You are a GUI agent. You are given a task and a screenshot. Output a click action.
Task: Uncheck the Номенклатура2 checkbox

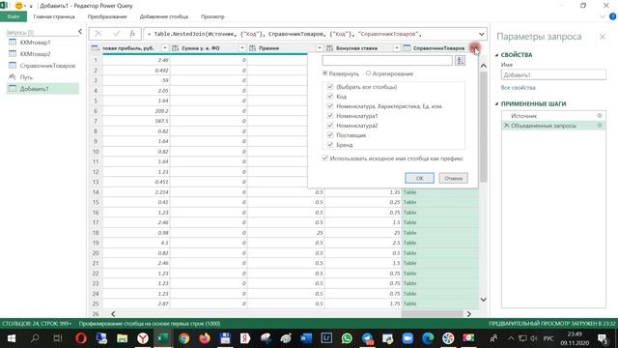click(330, 126)
